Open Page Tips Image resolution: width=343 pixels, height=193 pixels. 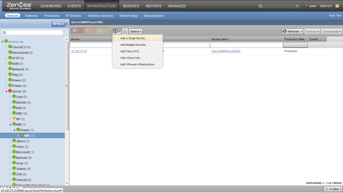coord(335,15)
